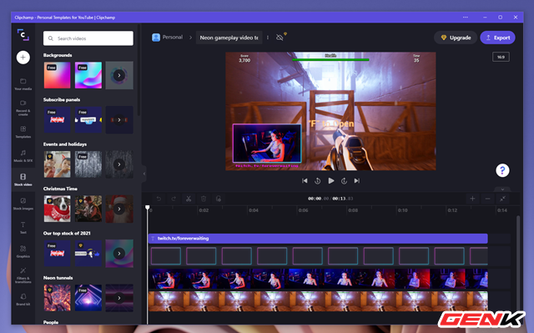Change the 16:9 aspect ratio
Image resolution: width=534 pixels, height=333 pixels.
[501, 57]
